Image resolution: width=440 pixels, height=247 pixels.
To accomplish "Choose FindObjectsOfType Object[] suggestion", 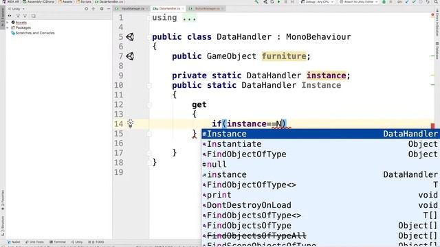I will tap(320, 226).
